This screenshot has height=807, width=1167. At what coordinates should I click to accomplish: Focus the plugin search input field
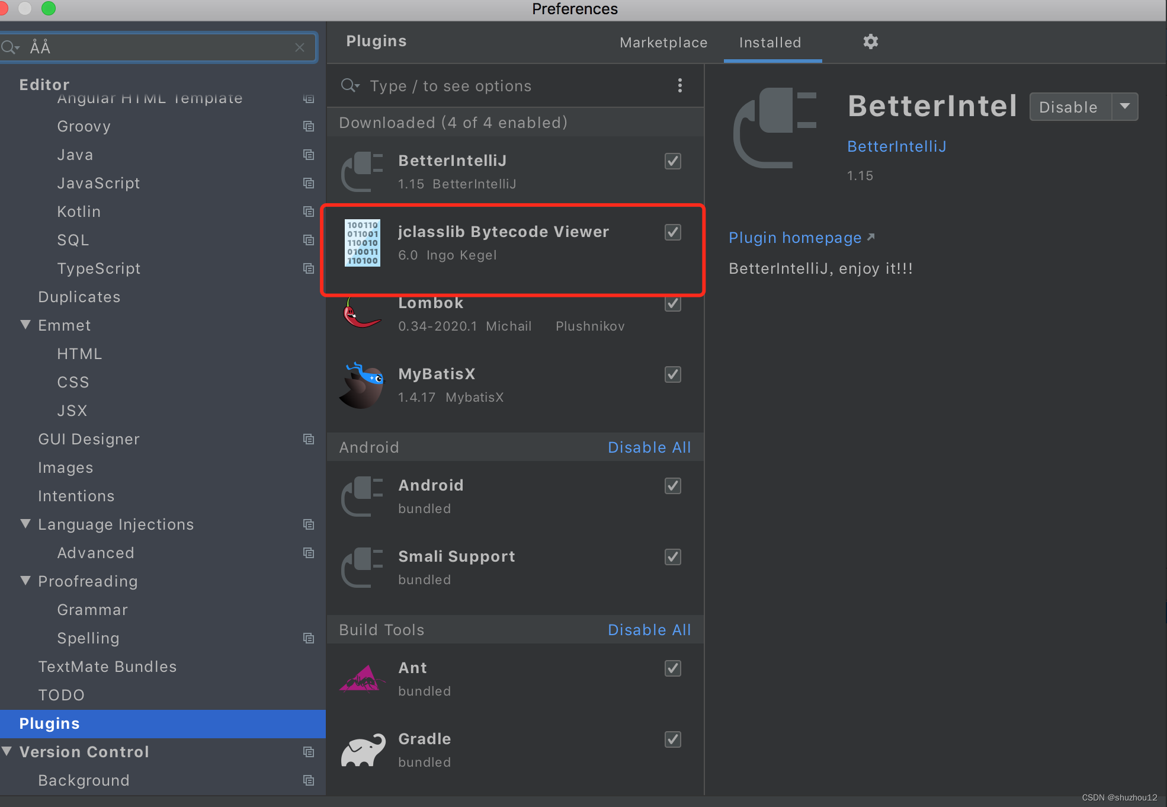[515, 86]
